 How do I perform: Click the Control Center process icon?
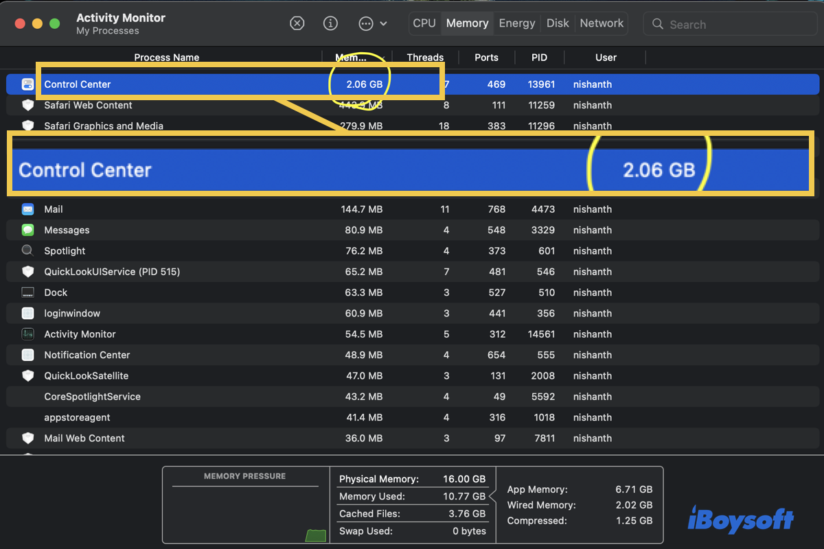(x=28, y=84)
